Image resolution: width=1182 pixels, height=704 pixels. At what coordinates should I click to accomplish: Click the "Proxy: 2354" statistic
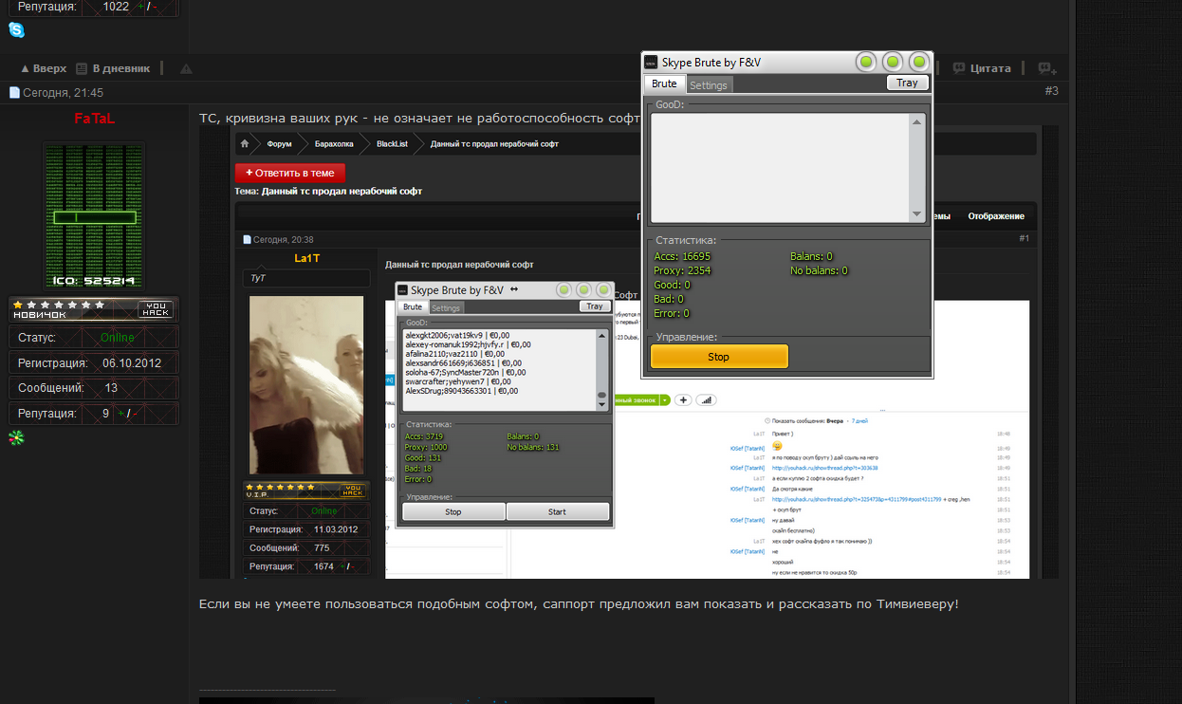tap(682, 270)
